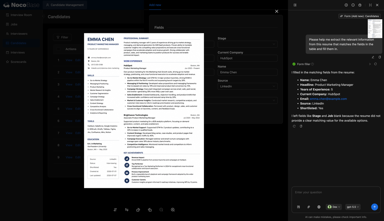
Task: Click the Scorecards star icon
Action: tap(7, 62)
